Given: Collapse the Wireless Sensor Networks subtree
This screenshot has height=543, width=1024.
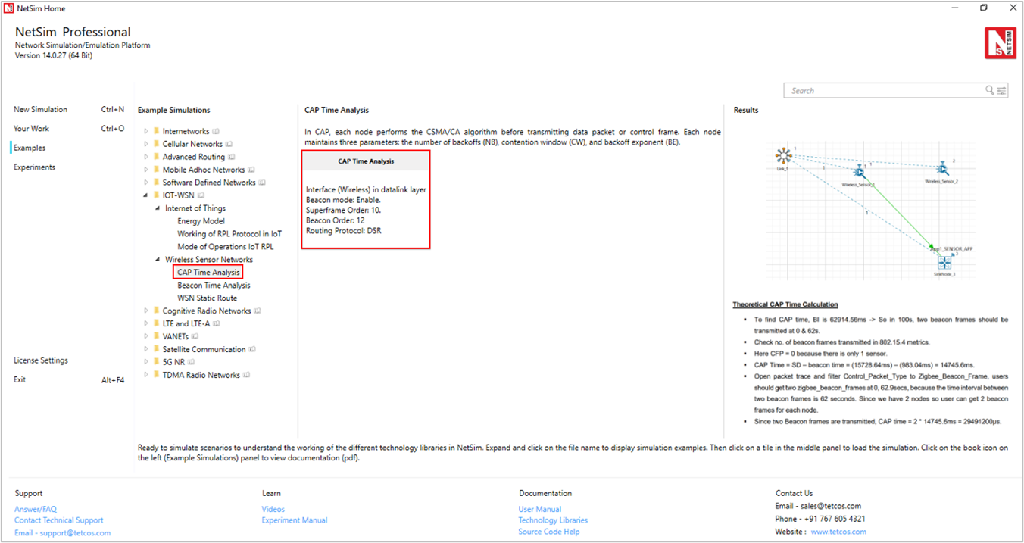Looking at the screenshot, I should point(158,260).
